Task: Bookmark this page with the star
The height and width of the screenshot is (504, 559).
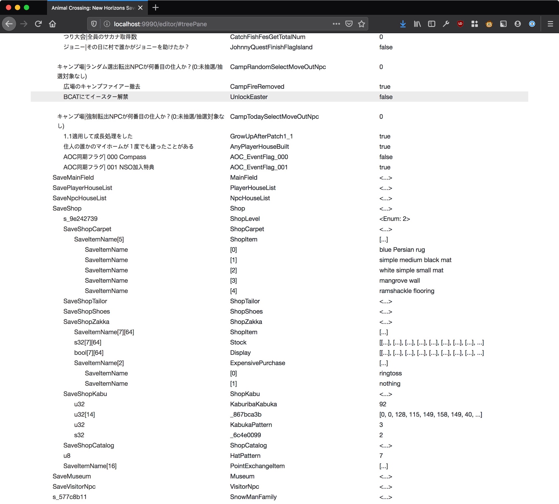Action: (x=361, y=24)
